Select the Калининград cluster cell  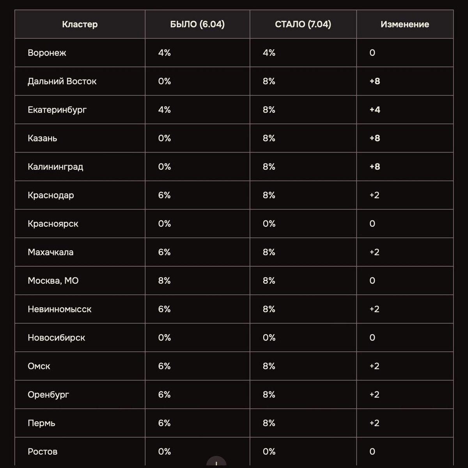coord(55,167)
